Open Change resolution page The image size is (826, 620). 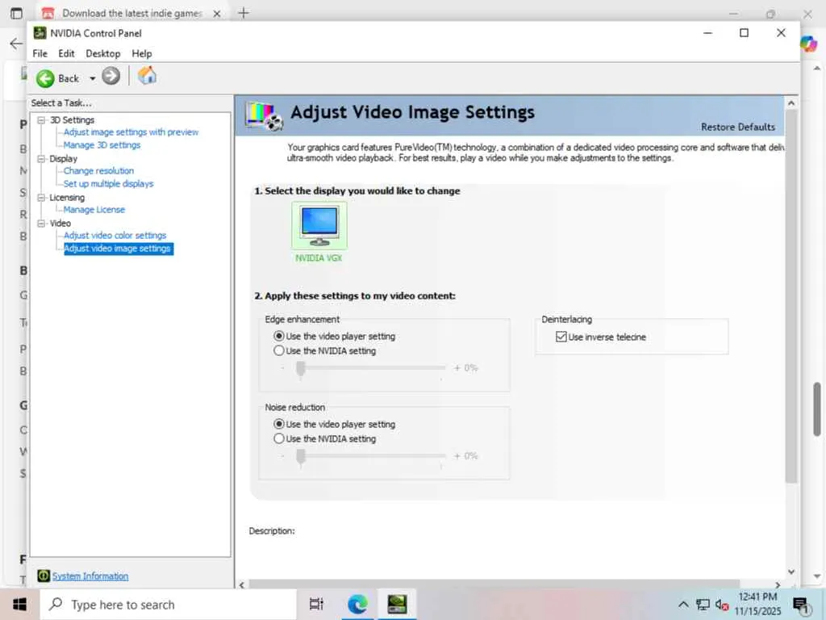[99, 171]
